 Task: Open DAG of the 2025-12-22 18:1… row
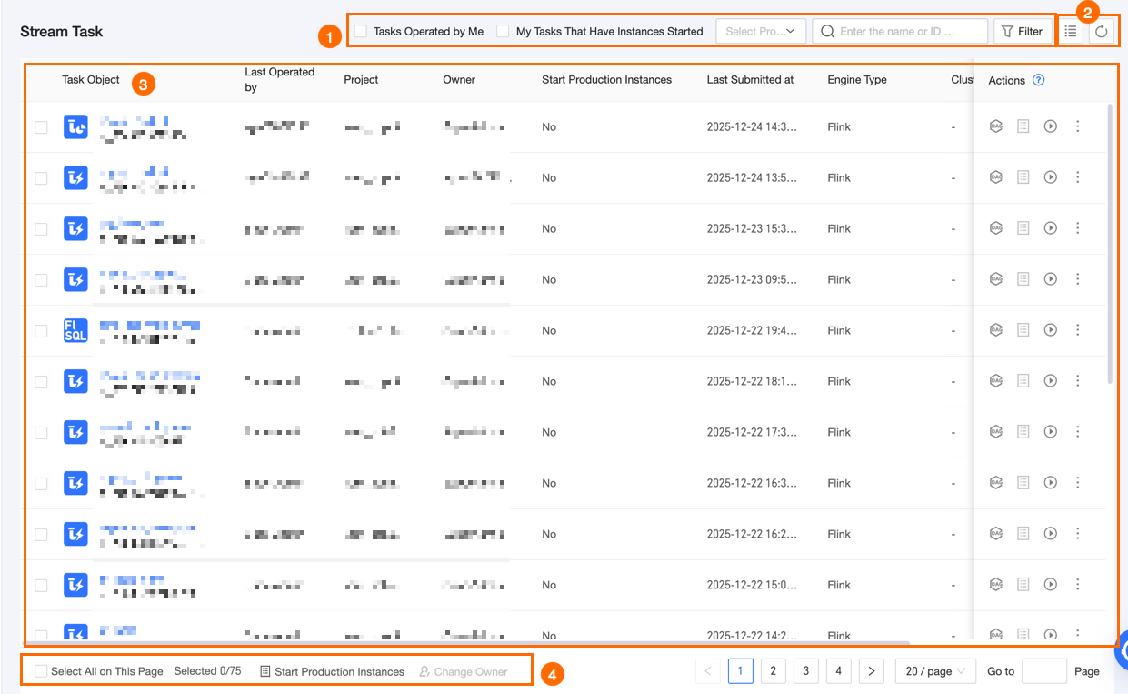pyautogui.click(x=996, y=381)
